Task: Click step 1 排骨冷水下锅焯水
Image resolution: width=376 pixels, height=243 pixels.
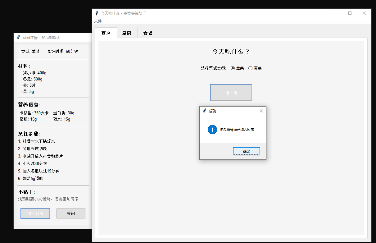Action: coord(36,141)
